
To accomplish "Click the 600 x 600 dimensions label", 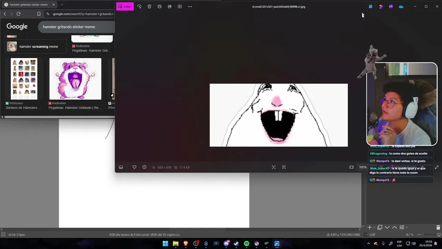I will coord(164,167).
